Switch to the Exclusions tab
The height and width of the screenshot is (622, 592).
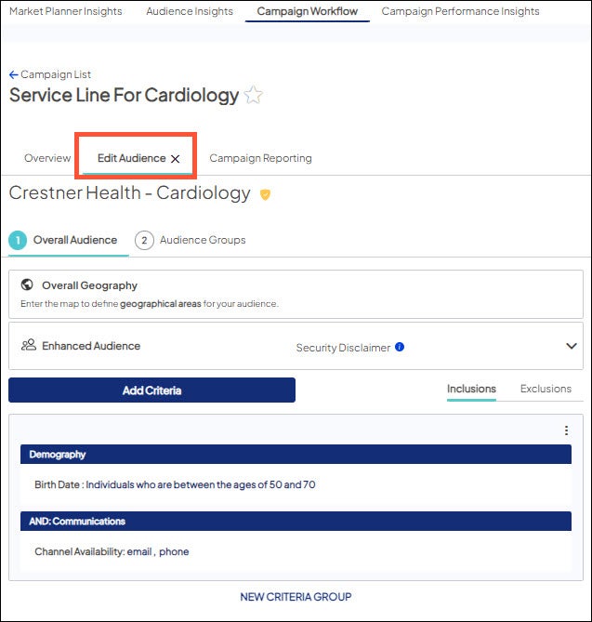(546, 389)
